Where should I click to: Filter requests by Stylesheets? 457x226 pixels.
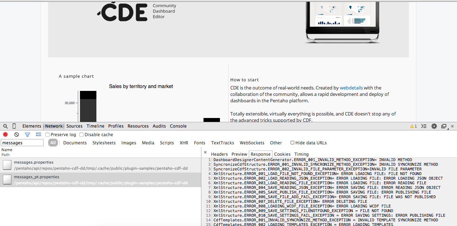104,143
